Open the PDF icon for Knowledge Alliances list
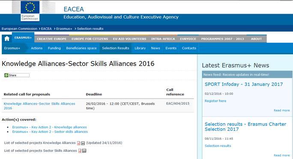The image size is (293, 159). click(79, 143)
